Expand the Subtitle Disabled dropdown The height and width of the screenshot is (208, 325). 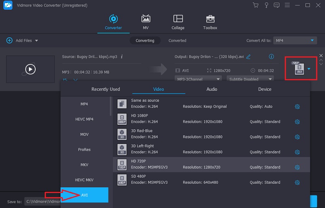click(x=250, y=79)
